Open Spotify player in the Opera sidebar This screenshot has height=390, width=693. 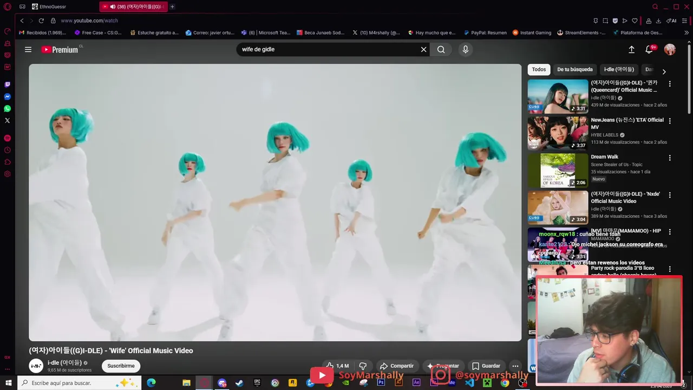click(8, 138)
